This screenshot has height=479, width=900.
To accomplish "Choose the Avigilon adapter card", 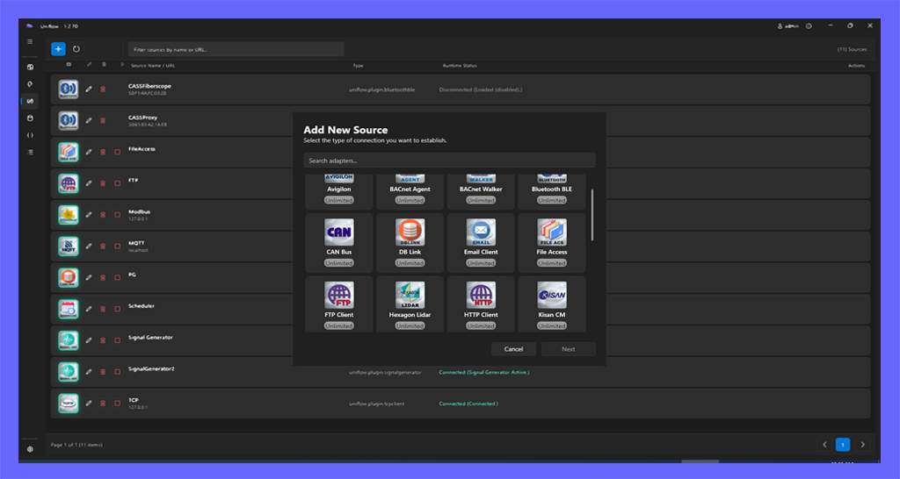I will [x=338, y=191].
